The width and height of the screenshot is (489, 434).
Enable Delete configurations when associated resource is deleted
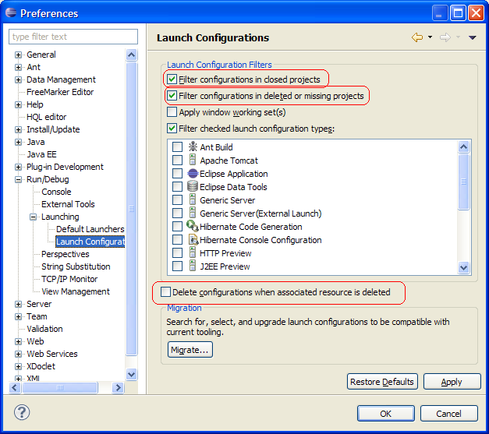click(165, 292)
